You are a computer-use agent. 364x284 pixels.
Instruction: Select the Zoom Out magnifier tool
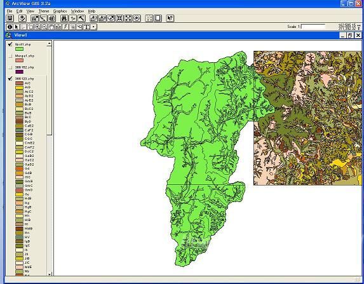[44, 27]
